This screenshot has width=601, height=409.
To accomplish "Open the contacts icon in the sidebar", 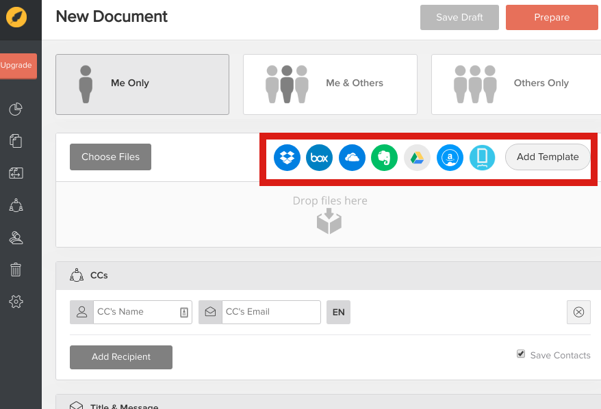I will pos(16,237).
